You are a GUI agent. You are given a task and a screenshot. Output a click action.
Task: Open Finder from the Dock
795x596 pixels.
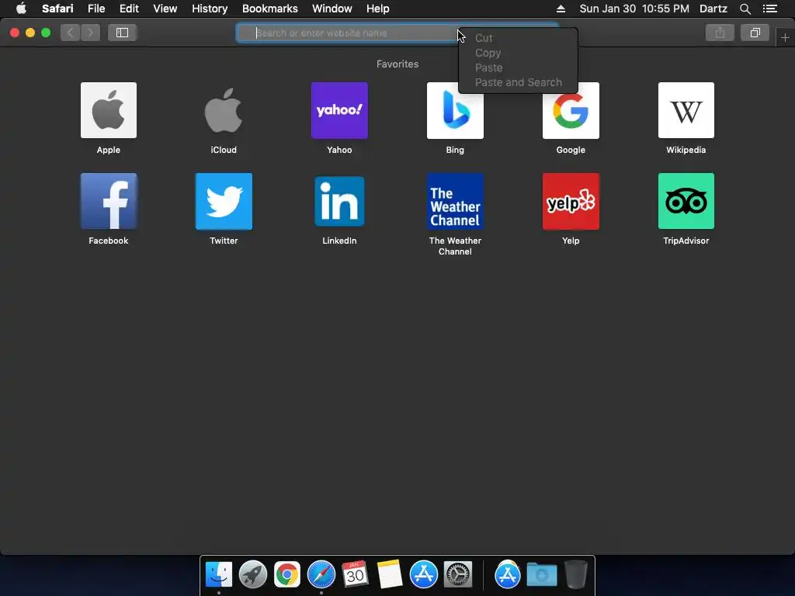click(218, 575)
